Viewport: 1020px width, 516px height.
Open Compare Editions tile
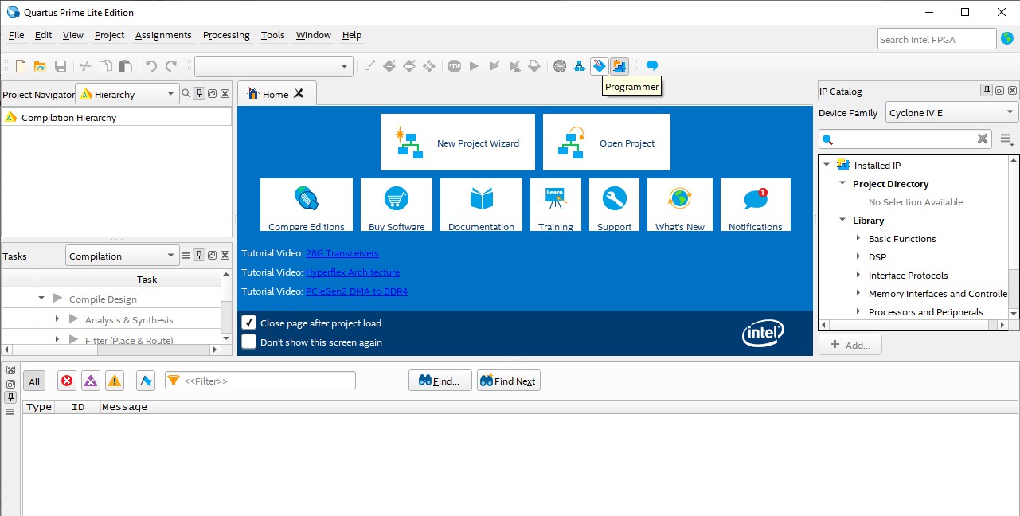307,205
